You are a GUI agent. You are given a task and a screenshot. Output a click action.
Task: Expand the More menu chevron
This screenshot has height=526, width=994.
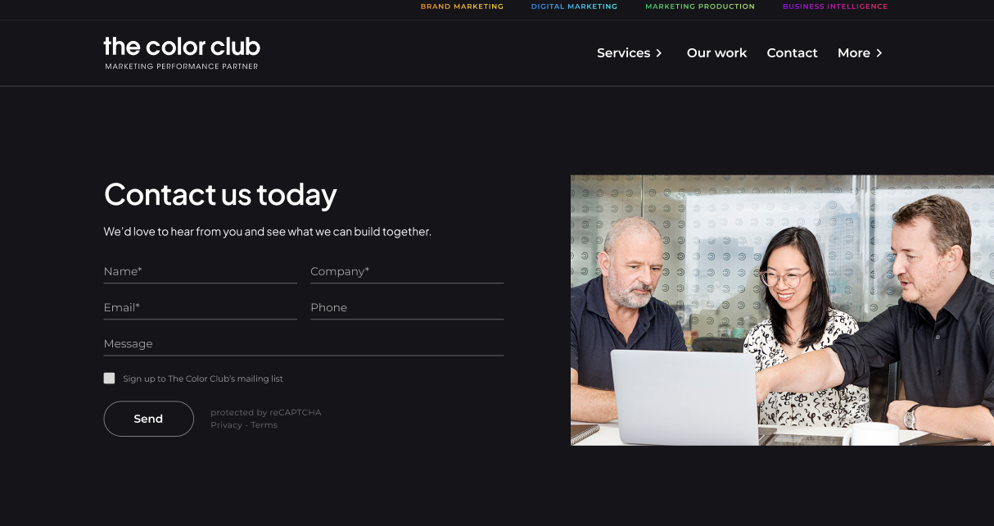click(879, 53)
